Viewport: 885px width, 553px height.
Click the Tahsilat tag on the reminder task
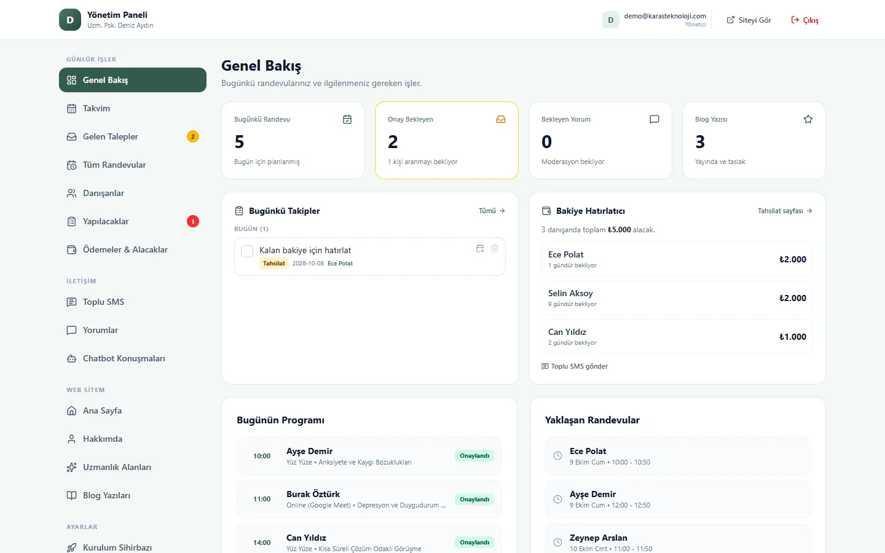[x=274, y=264]
